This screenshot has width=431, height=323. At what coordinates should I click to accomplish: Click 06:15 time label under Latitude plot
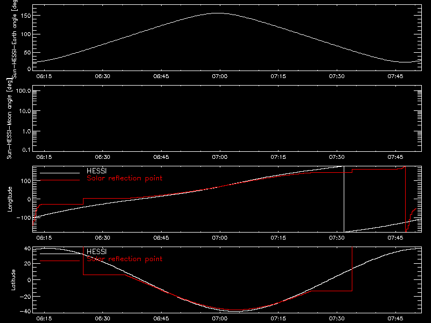pos(44,319)
